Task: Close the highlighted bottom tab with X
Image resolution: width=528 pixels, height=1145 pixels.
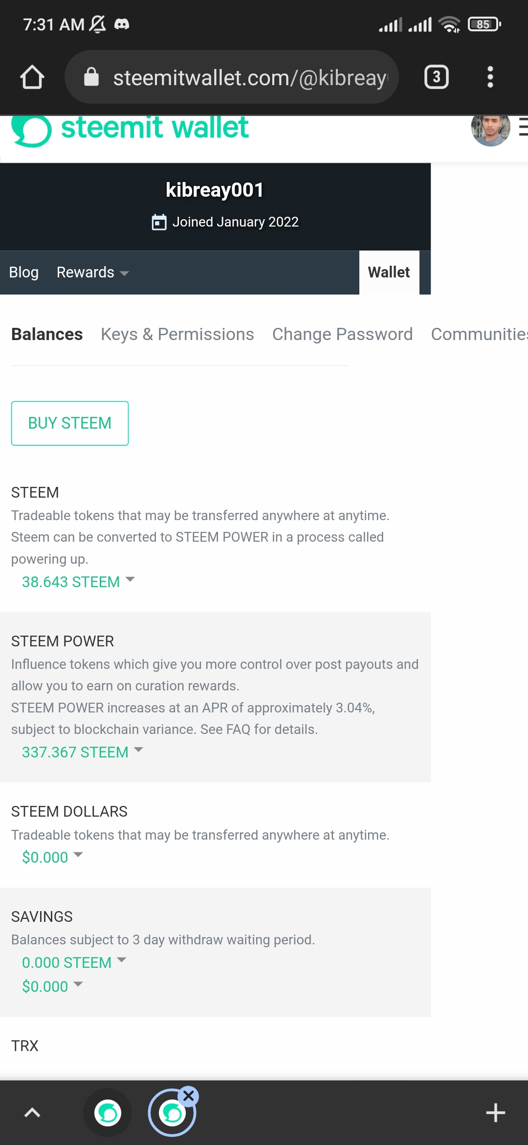Action: [189, 1096]
